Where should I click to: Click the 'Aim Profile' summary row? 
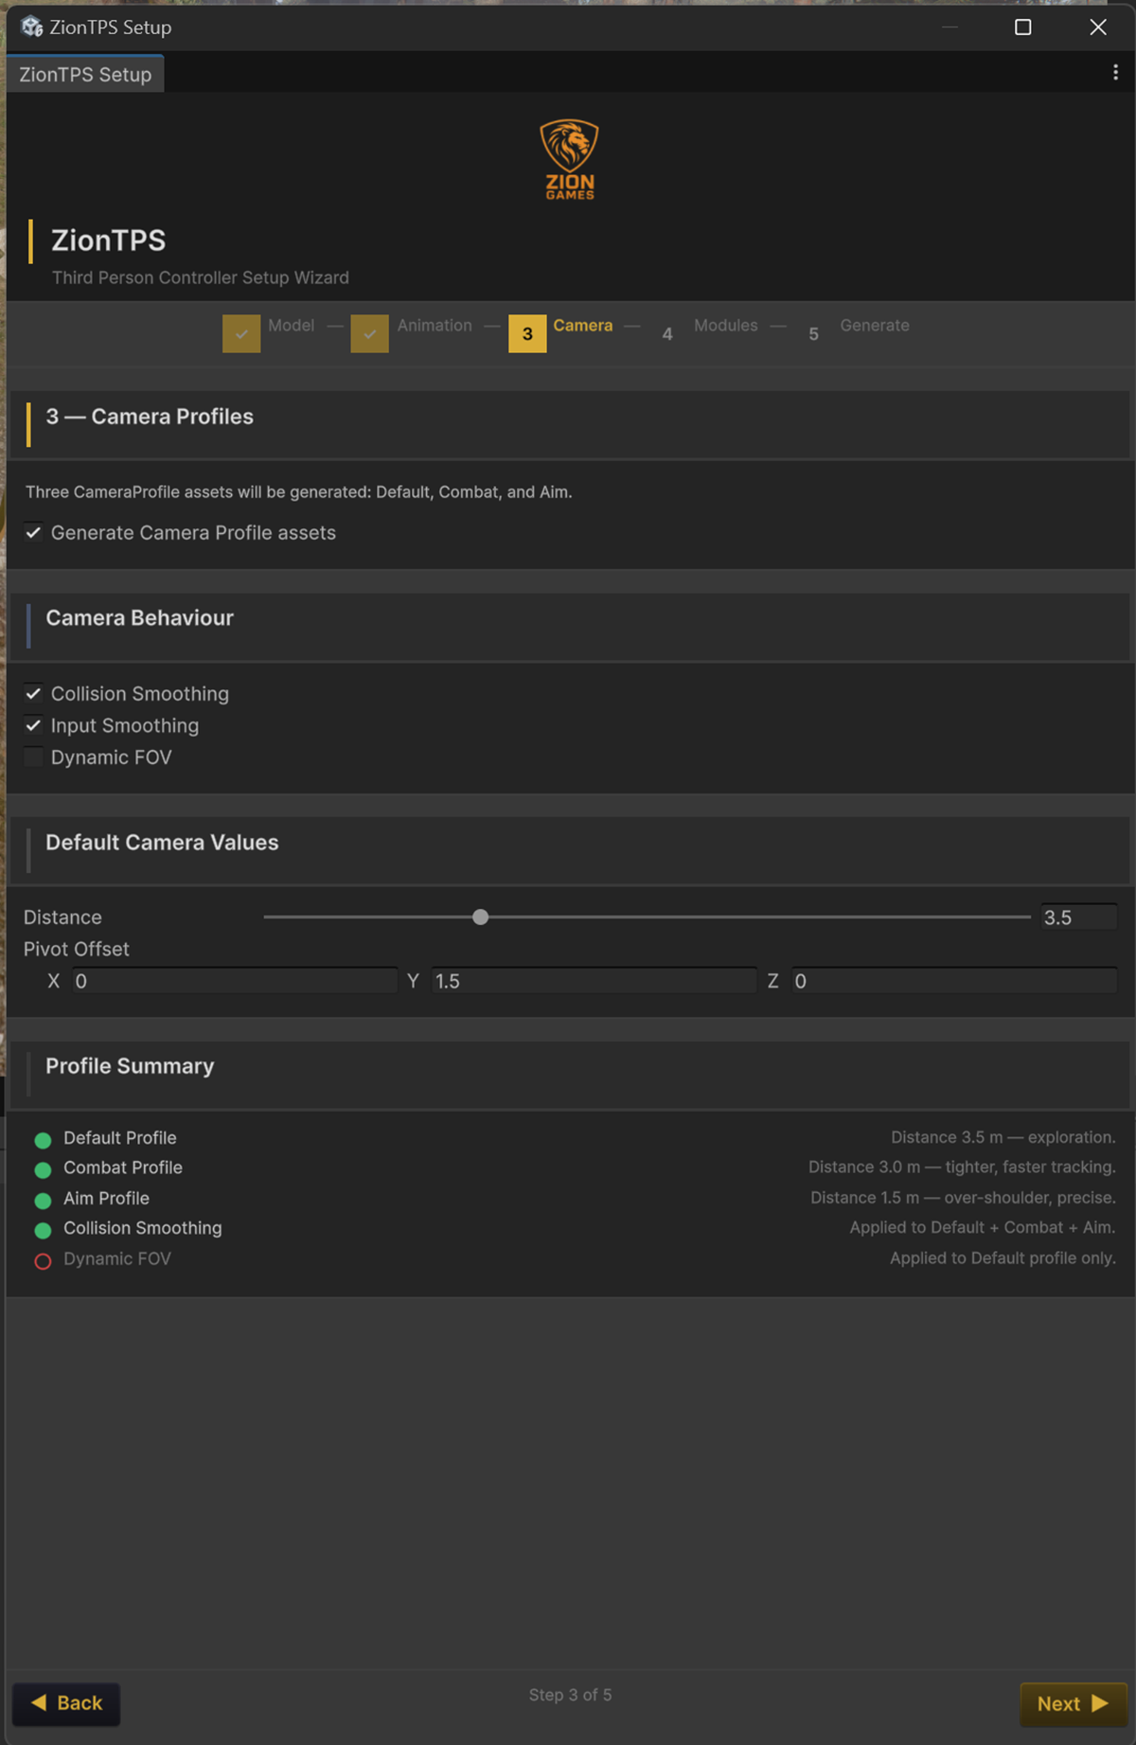pyautogui.click(x=575, y=1198)
